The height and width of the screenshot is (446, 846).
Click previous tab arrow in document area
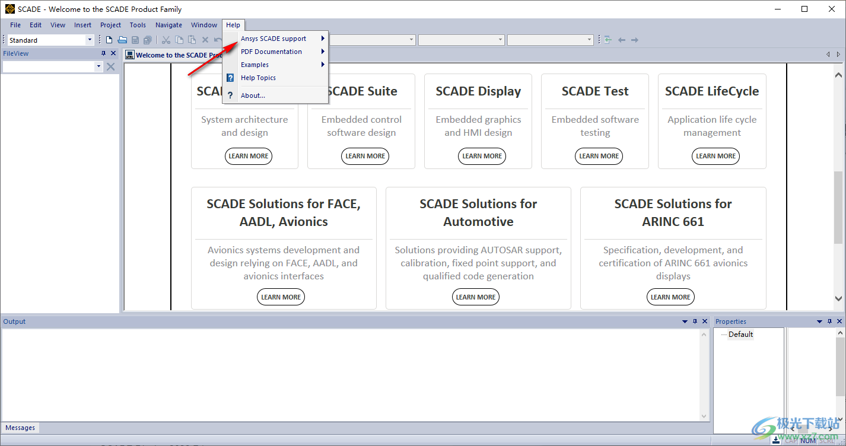point(828,55)
